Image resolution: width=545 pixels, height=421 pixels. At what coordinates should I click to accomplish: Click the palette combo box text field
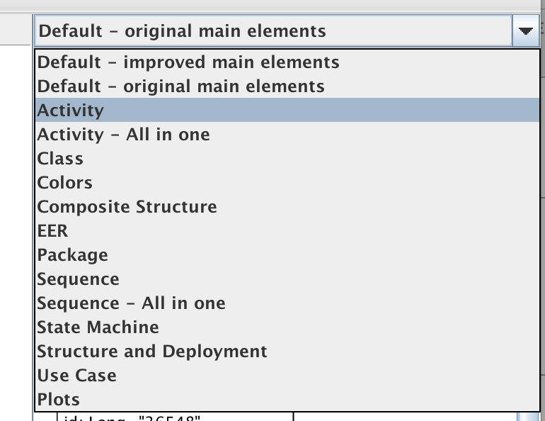tap(273, 30)
